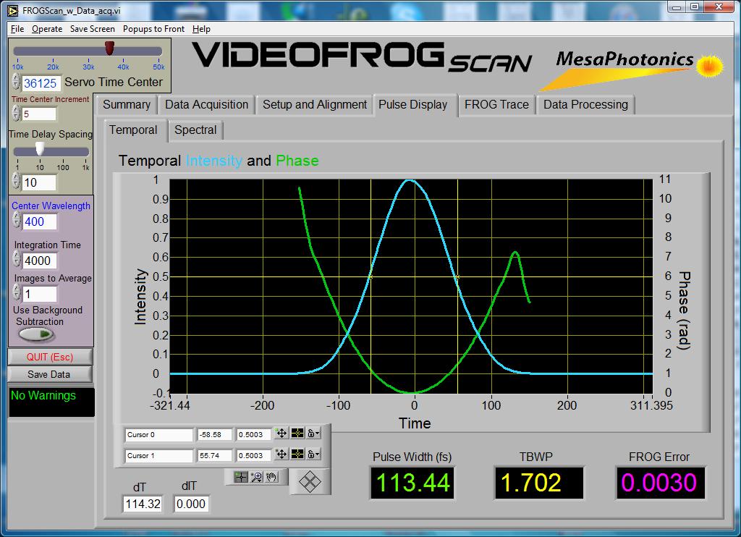Toggle the Use Background Subtraction switch
This screenshot has width=741, height=537.
(x=36, y=334)
